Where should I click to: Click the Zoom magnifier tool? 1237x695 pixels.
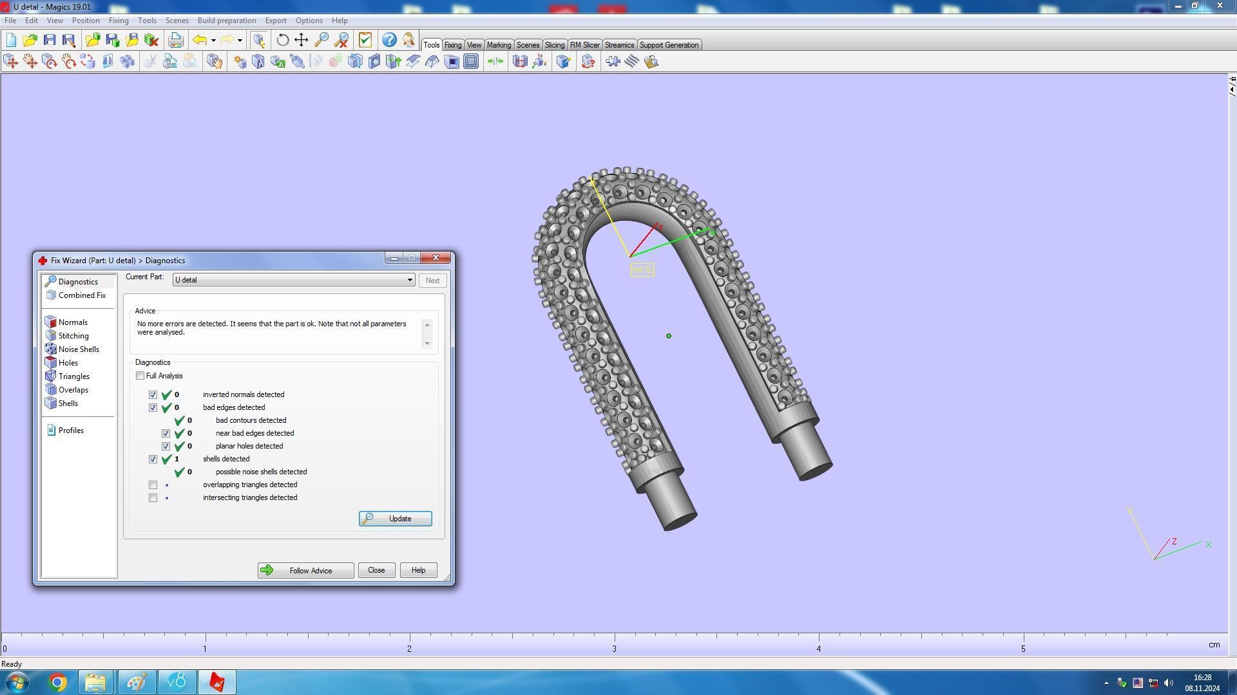tap(321, 41)
